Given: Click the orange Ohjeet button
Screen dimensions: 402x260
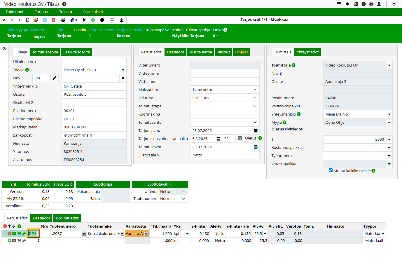Looking at the screenshot, I should click(x=242, y=52).
